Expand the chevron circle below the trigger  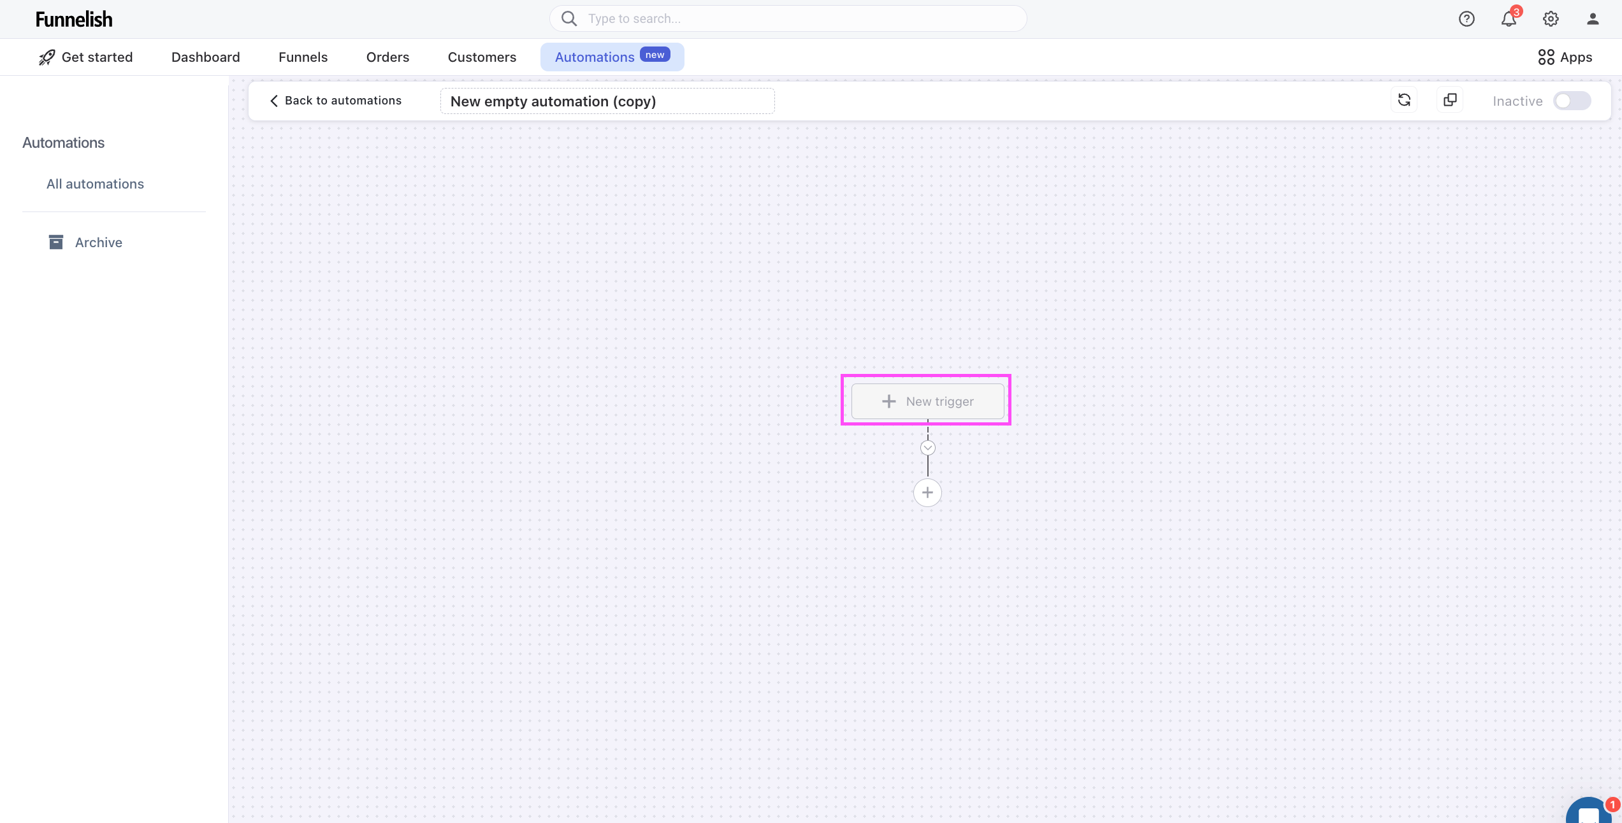pos(927,448)
